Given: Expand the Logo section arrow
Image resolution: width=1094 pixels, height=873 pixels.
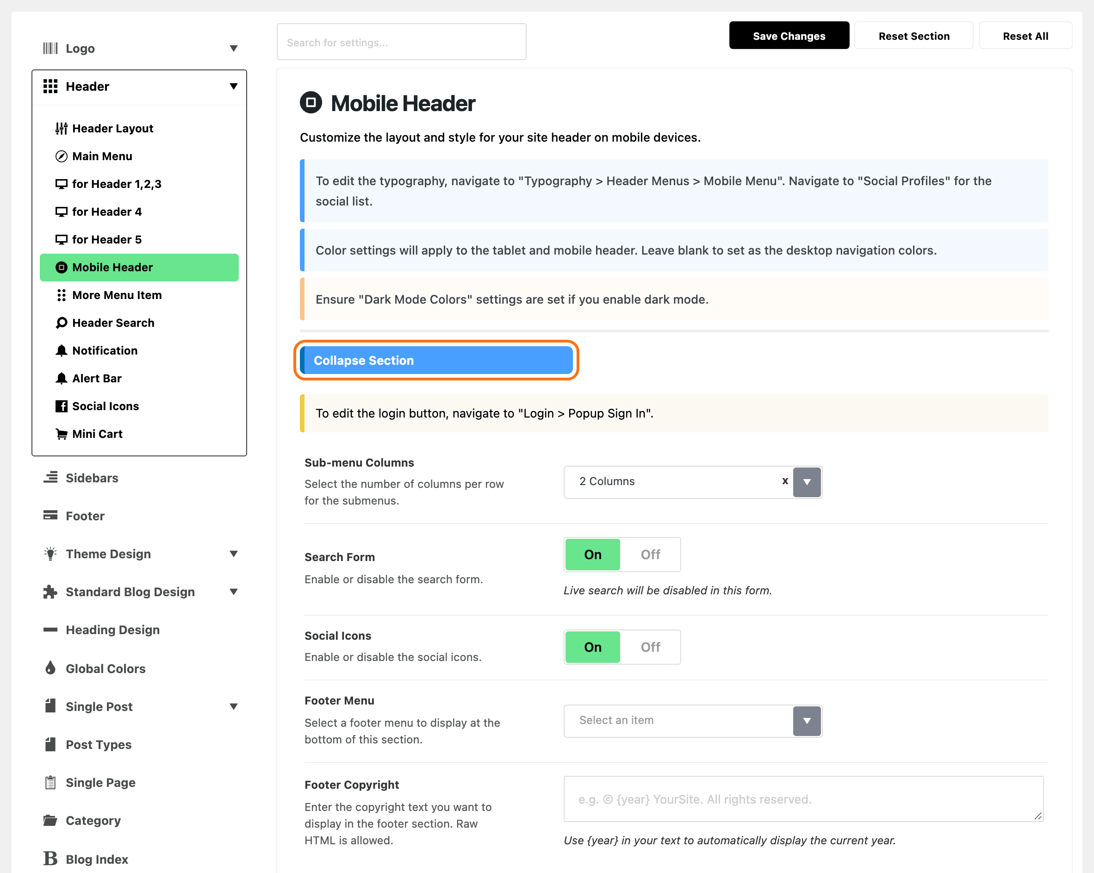Looking at the screenshot, I should tap(233, 48).
